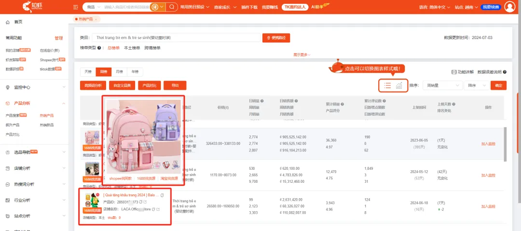The width and height of the screenshot is (521, 231).
Task: Open the translate options dropdown arrow
Action: coord(162,7)
